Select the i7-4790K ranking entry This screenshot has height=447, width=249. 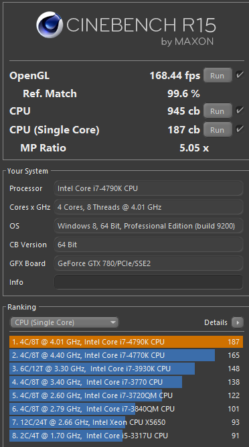point(126,342)
